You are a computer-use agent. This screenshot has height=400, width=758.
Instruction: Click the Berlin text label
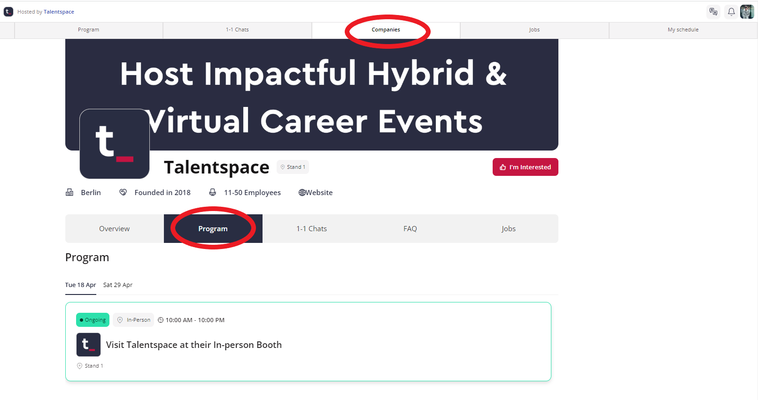[91, 192]
